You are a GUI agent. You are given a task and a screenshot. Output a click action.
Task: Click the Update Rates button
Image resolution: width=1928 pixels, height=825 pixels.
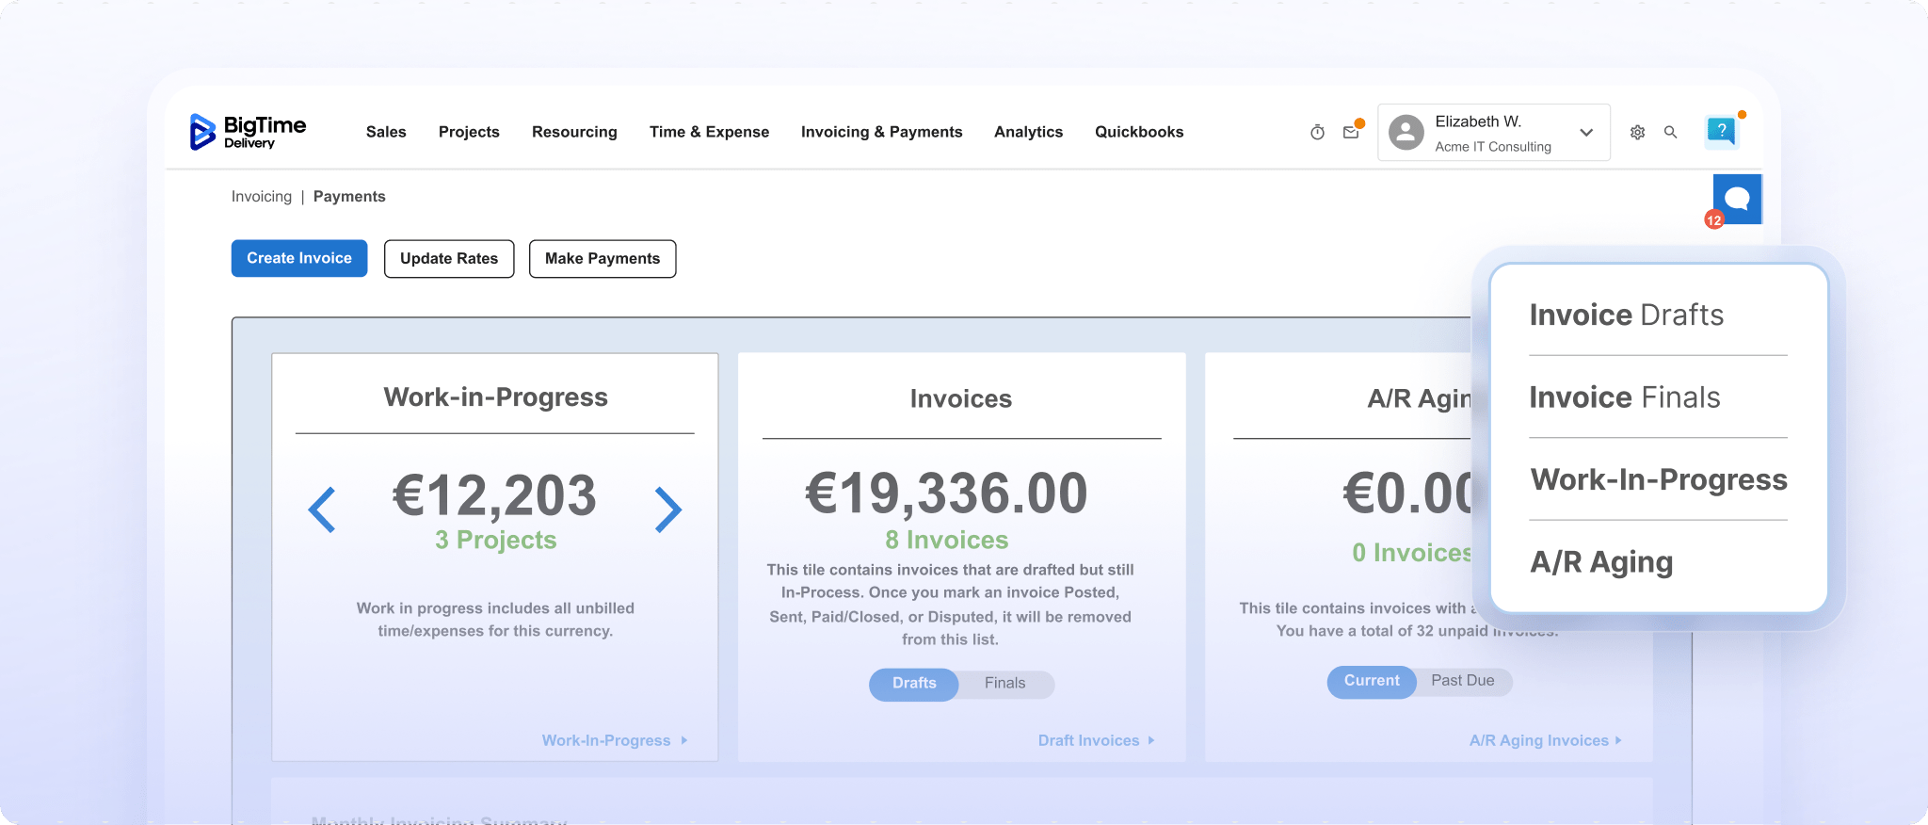coord(449,258)
